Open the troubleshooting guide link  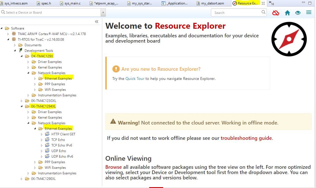coord(246,138)
